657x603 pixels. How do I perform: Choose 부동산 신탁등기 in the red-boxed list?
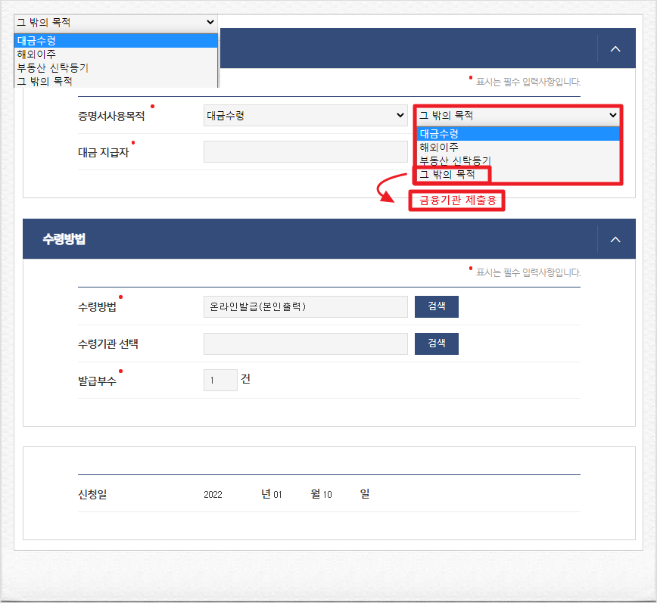518,160
